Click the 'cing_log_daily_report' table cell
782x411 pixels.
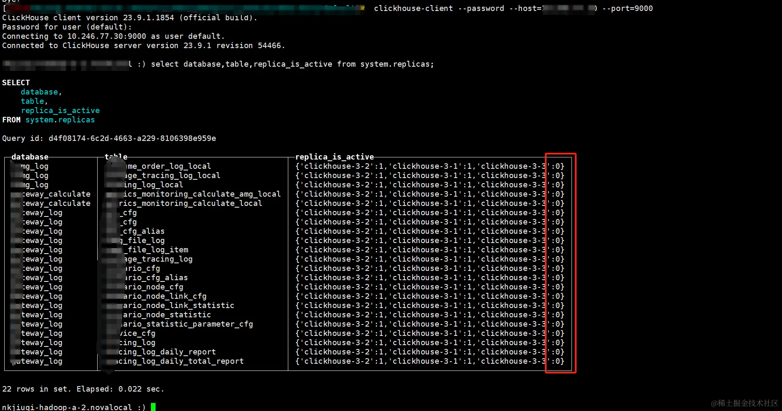point(167,352)
